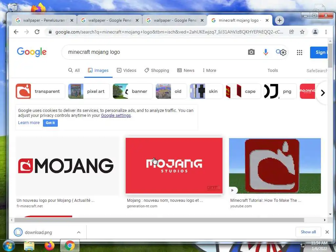Switch to the Shopping tab
The image size is (336, 252).
tap(157, 70)
